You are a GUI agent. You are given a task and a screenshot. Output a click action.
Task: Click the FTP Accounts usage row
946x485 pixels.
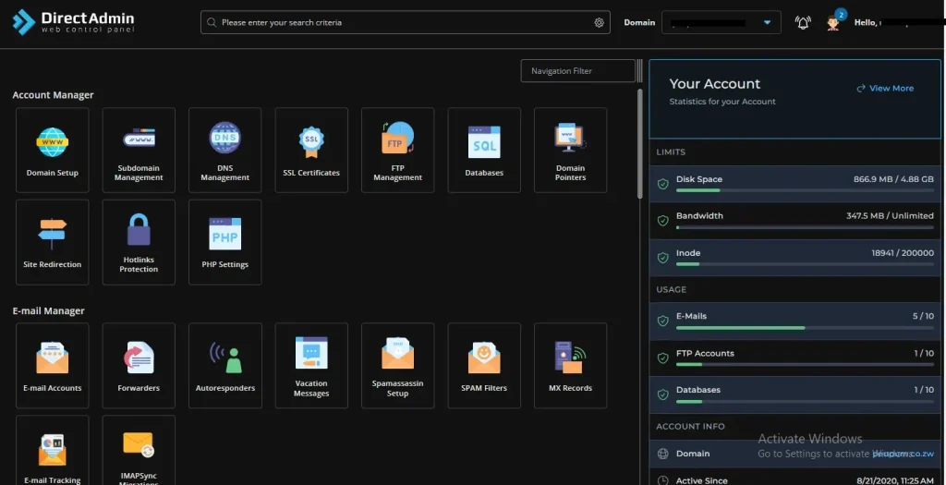[794, 358]
